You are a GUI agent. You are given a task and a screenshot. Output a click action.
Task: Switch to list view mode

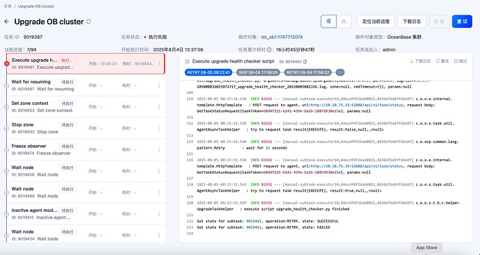click(x=328, y=22)
